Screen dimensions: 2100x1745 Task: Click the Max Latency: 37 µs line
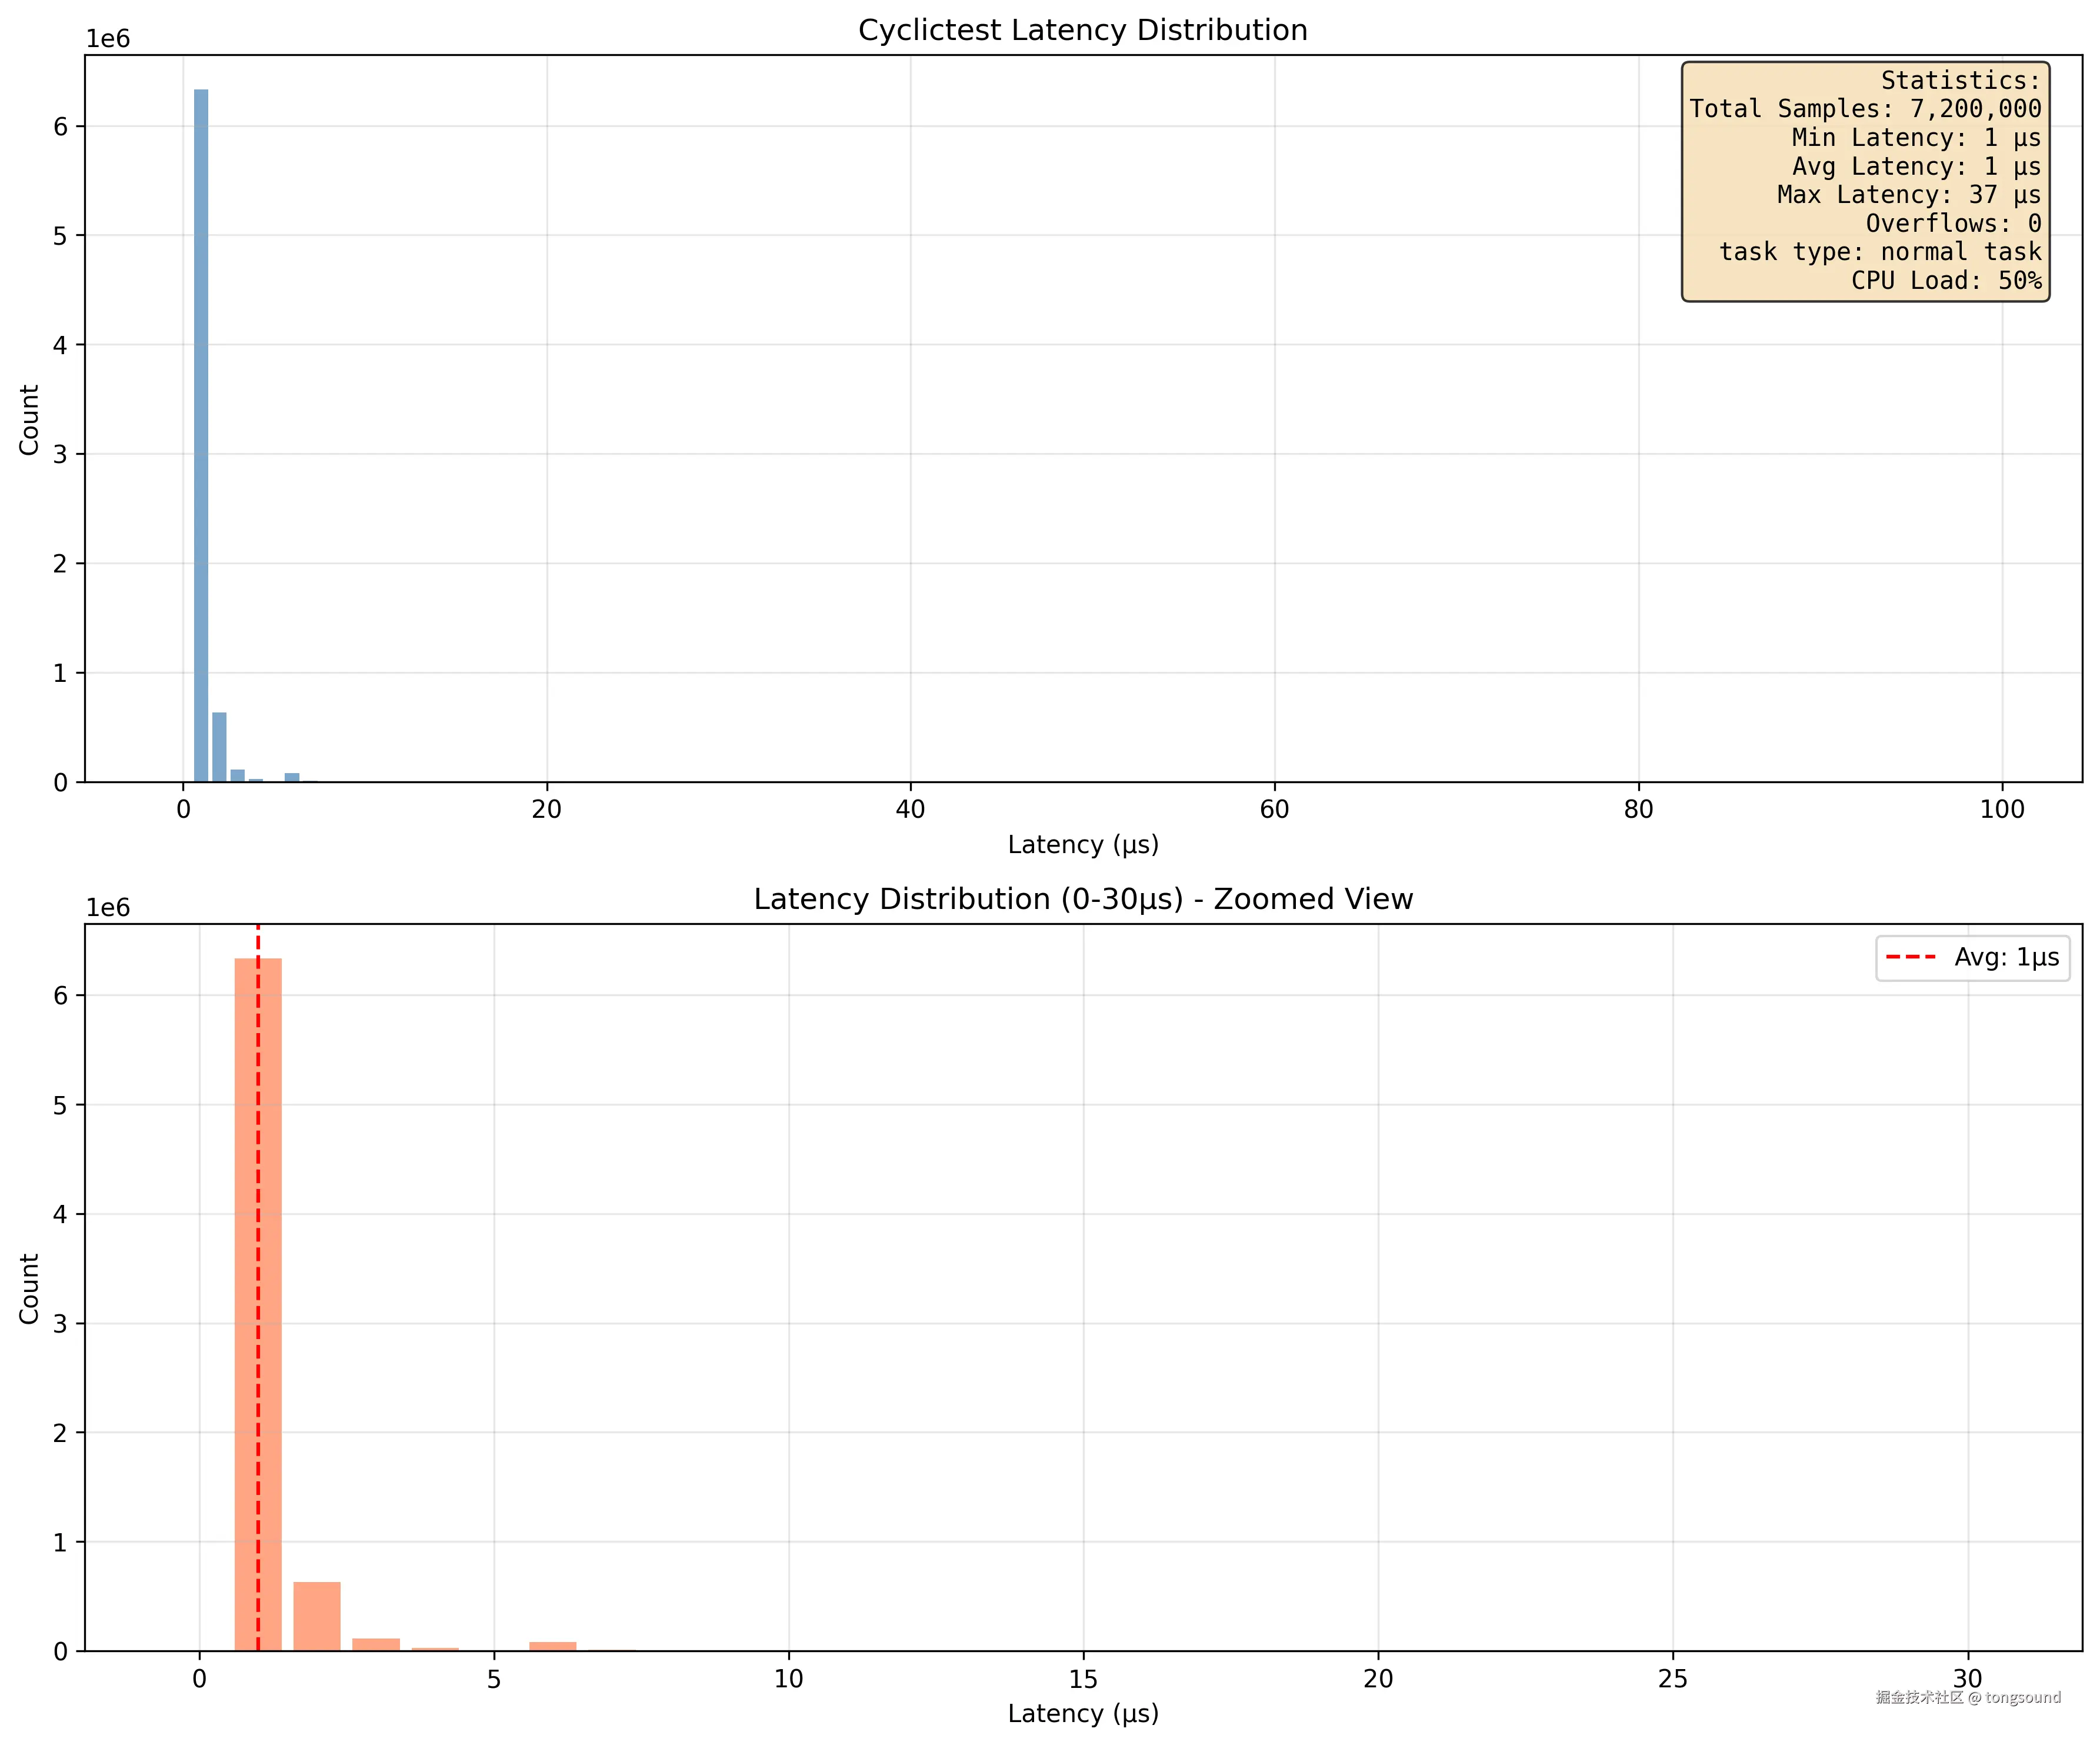pyautogui.click(x=1908, y=195)
